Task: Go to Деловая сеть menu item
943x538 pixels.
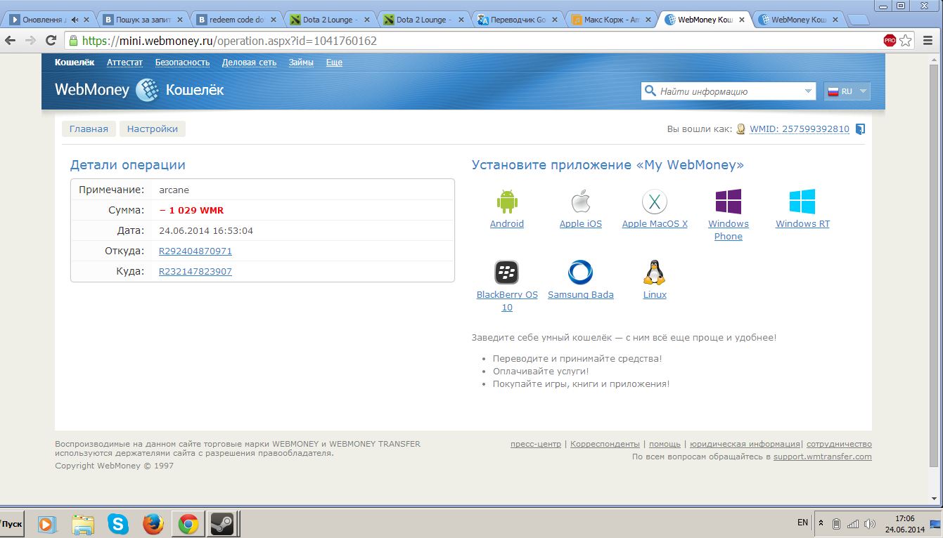Action: point(249,63)
